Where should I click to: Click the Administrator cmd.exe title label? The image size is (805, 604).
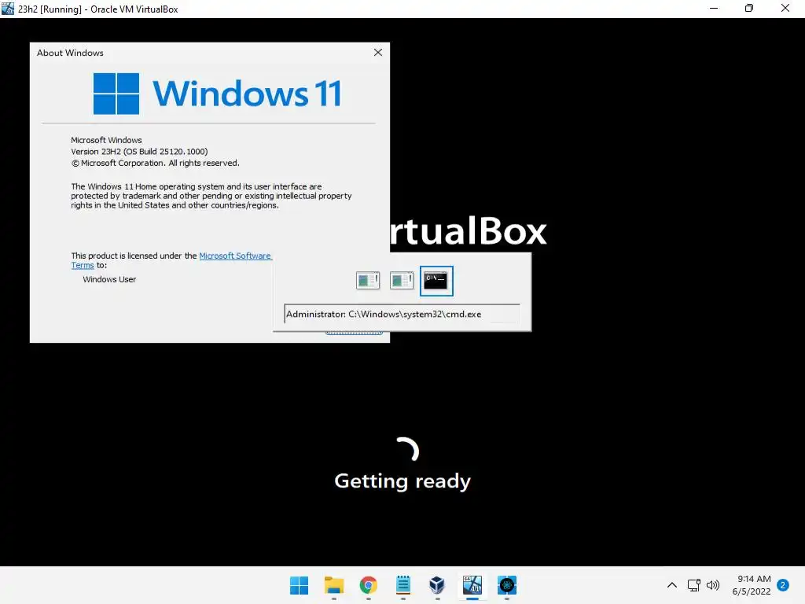[x=384, y=314]
